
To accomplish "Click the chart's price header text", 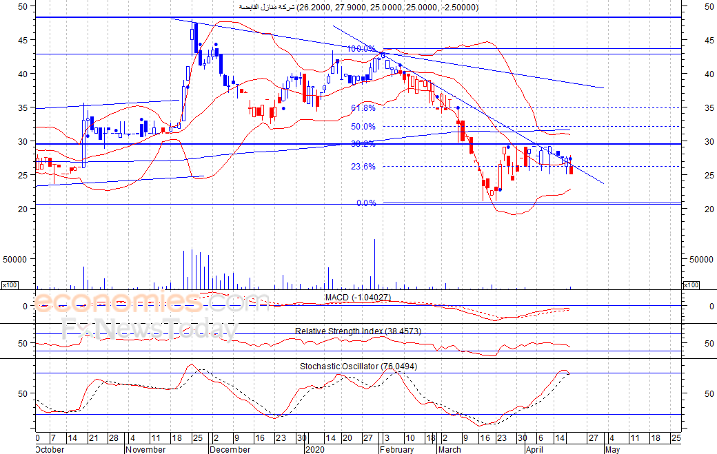I will point(358,8).
